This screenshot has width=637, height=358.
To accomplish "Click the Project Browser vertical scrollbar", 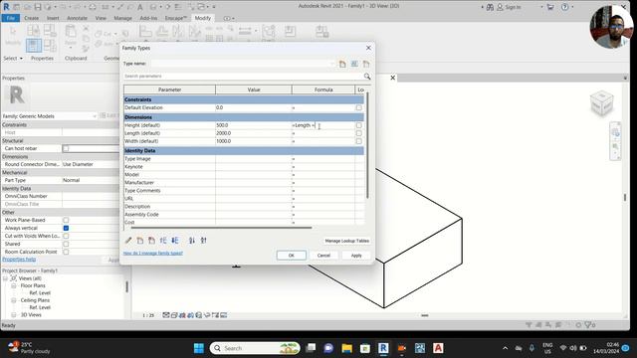I will (127, 287).
